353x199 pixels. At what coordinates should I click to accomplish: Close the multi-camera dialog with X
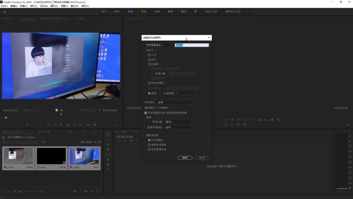coord(209,38)
